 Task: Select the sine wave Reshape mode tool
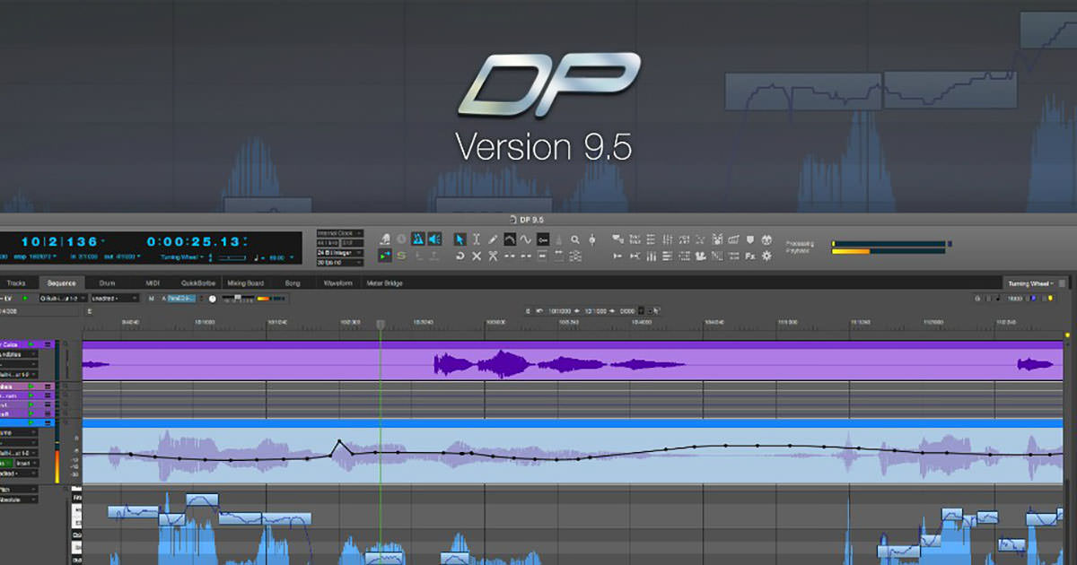(526, 239)
